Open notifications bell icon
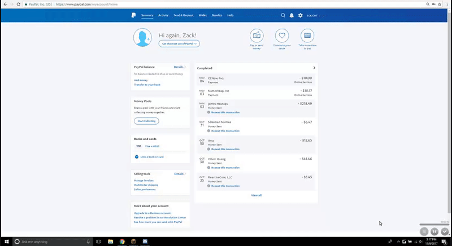 (x=292, y=15)
